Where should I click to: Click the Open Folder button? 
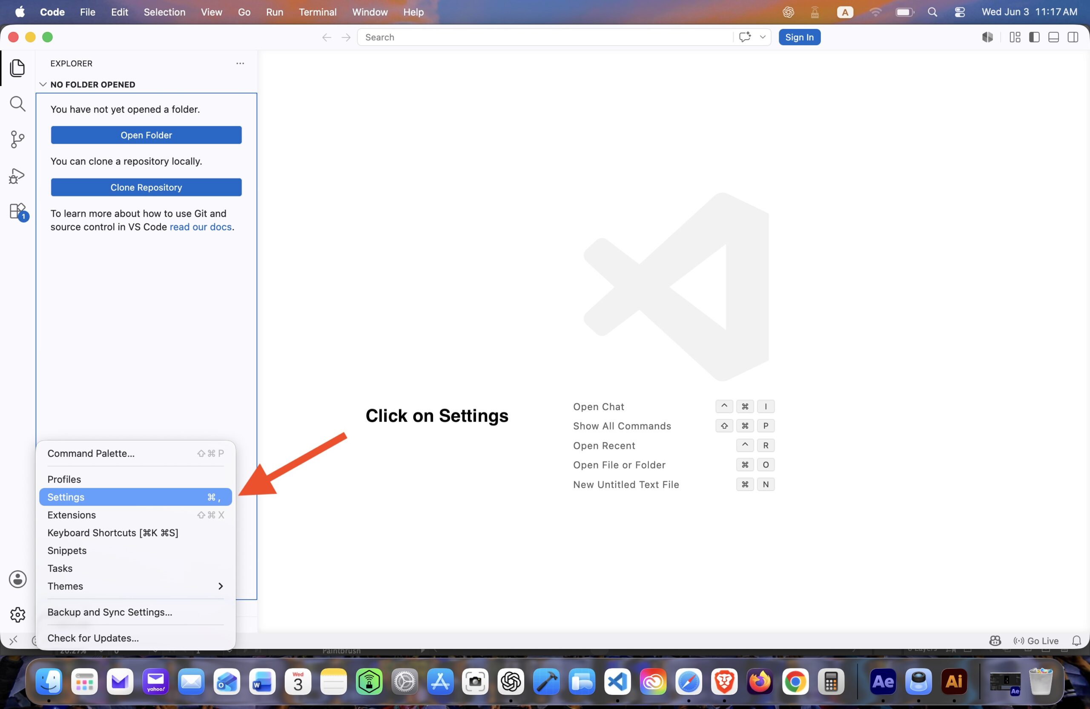click(146, 135)
